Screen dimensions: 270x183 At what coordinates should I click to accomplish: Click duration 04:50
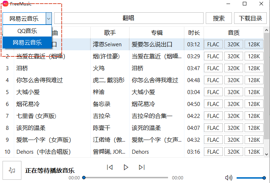click(193, 104)
